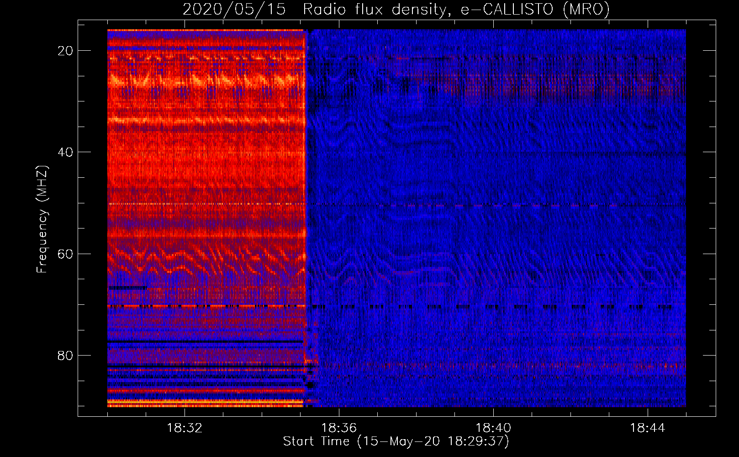Click the '40' frequency tick label

tap(65, 152)
